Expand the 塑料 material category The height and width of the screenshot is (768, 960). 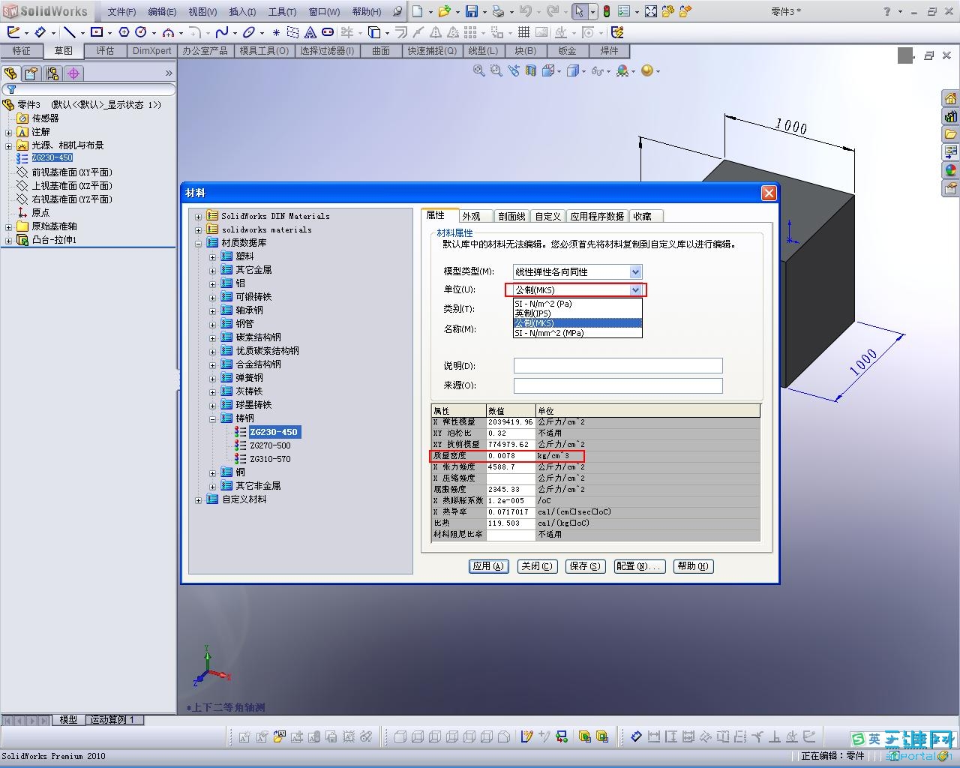tap(213, 257)
